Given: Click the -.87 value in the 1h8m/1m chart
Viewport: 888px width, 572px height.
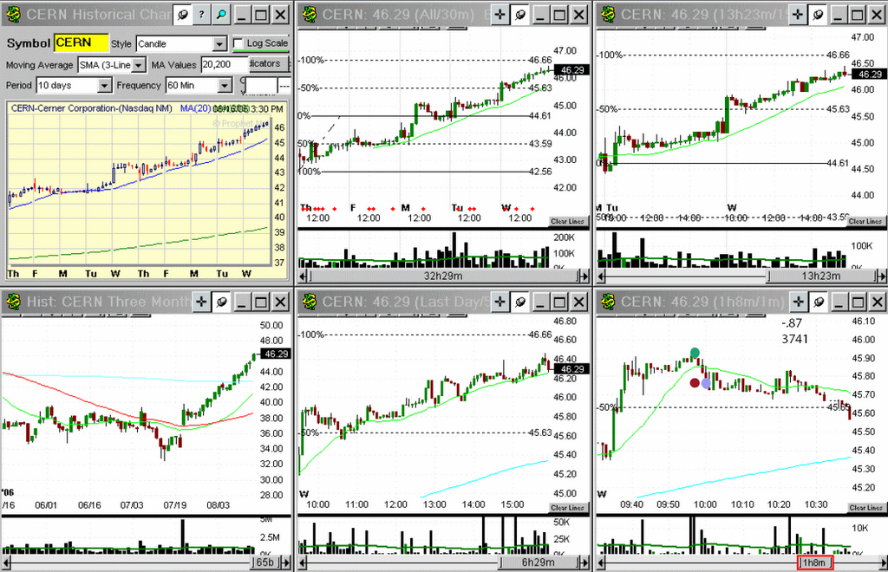Looking at the screenshot, I should click(x=792, y=323).
